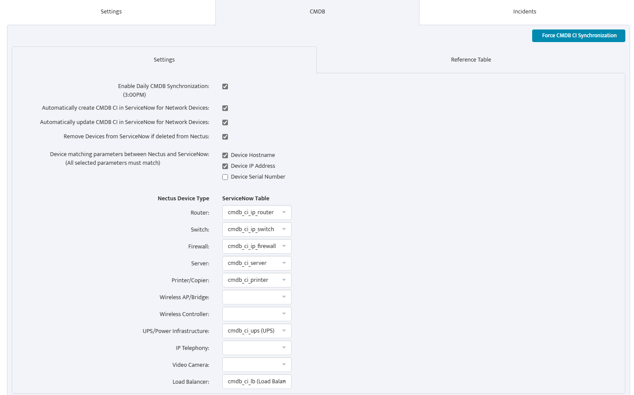Uncheck automatically update CMDB CI checkbox

pos(225,123)
